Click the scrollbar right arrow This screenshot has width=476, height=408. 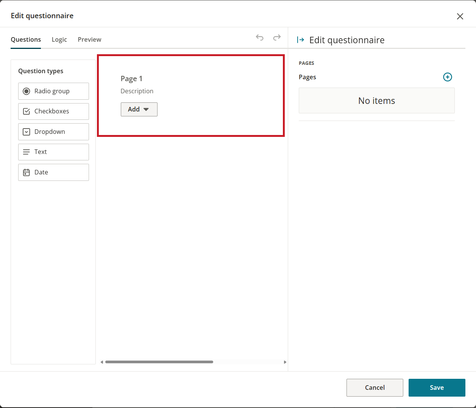[285, 362]
